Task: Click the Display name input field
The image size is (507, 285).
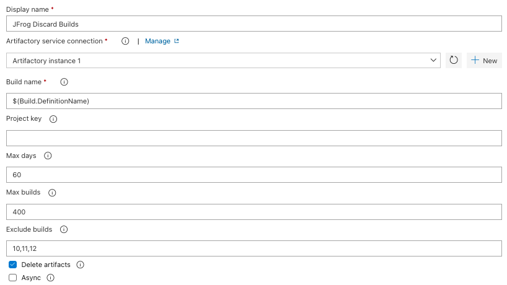Action: click(254, 24)
